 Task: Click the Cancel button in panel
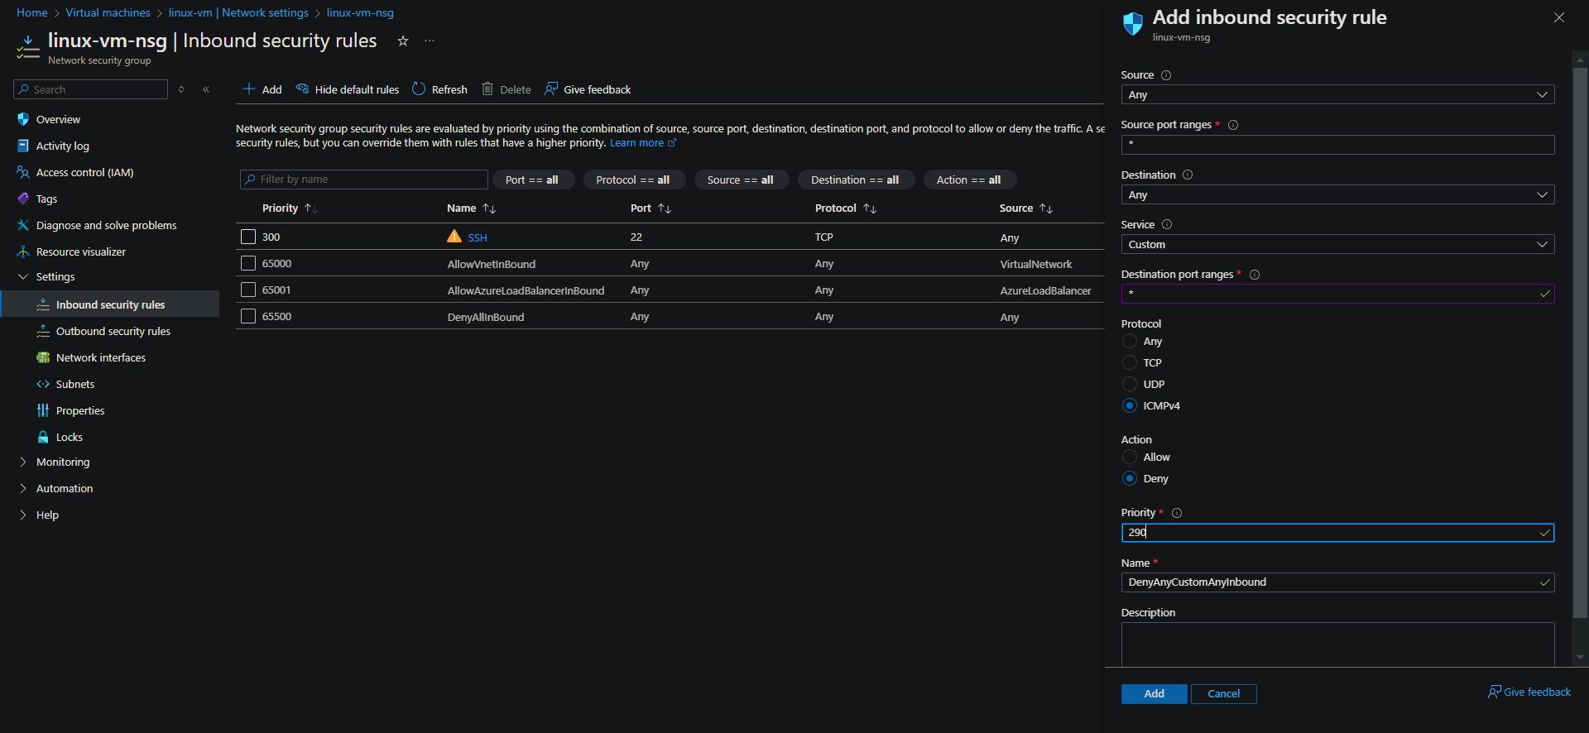click(x=1223, y=694)
